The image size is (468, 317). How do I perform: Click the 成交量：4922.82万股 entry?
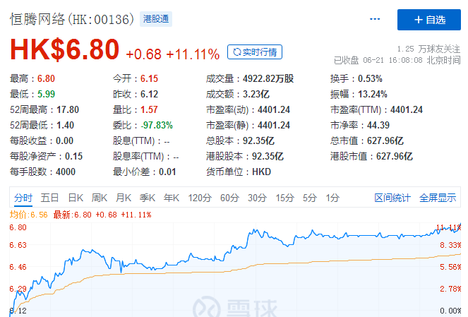(x=250, y=78)
